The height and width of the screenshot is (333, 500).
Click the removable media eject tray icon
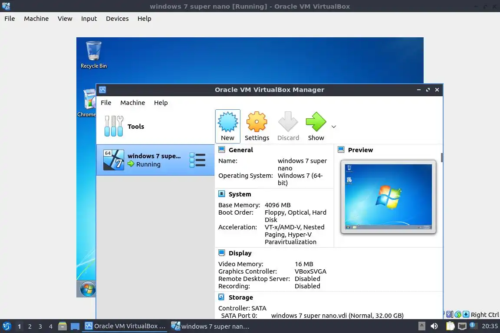pyautogui.click(x=421, y=326)
